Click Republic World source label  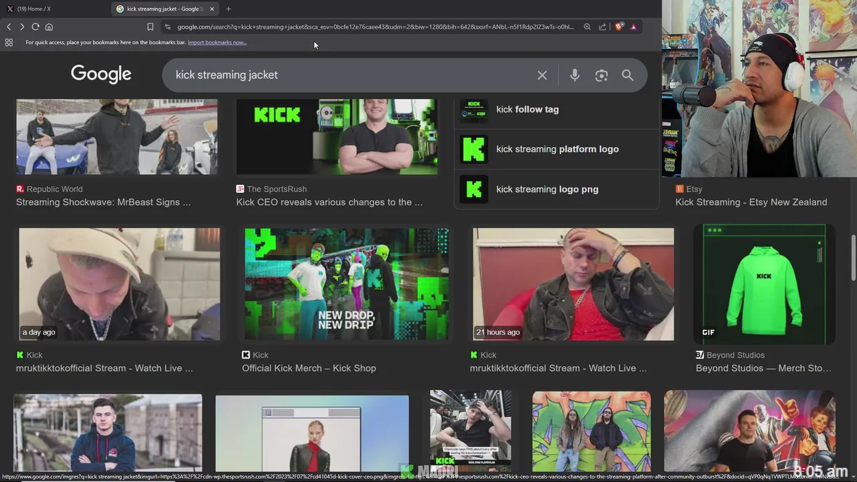tap(55, 189)
